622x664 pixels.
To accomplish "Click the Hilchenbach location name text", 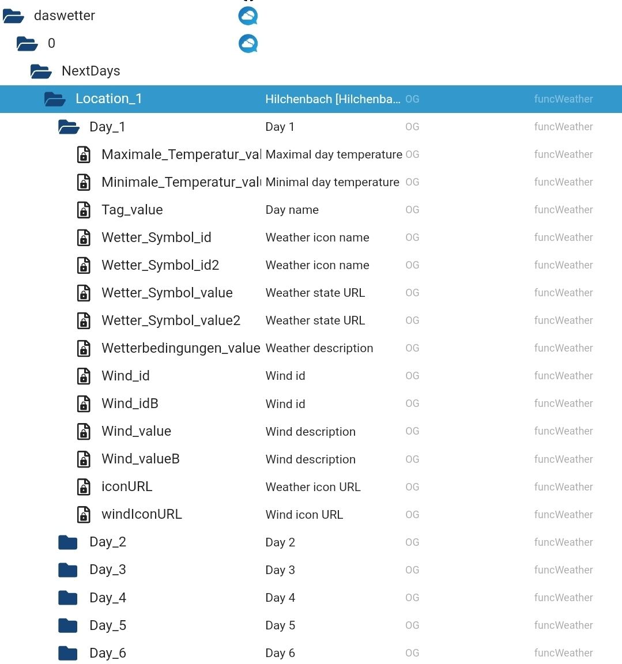I will coord(332,99).
